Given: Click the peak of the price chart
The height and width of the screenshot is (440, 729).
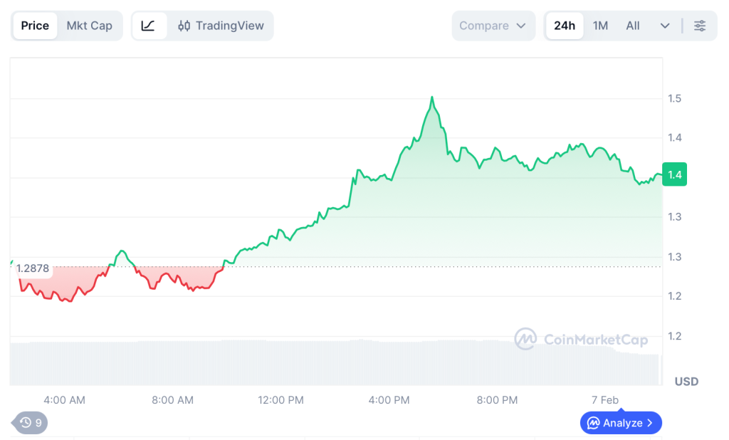Looking at the screenshot, I should pyautogui.click(x=432, y=97).
